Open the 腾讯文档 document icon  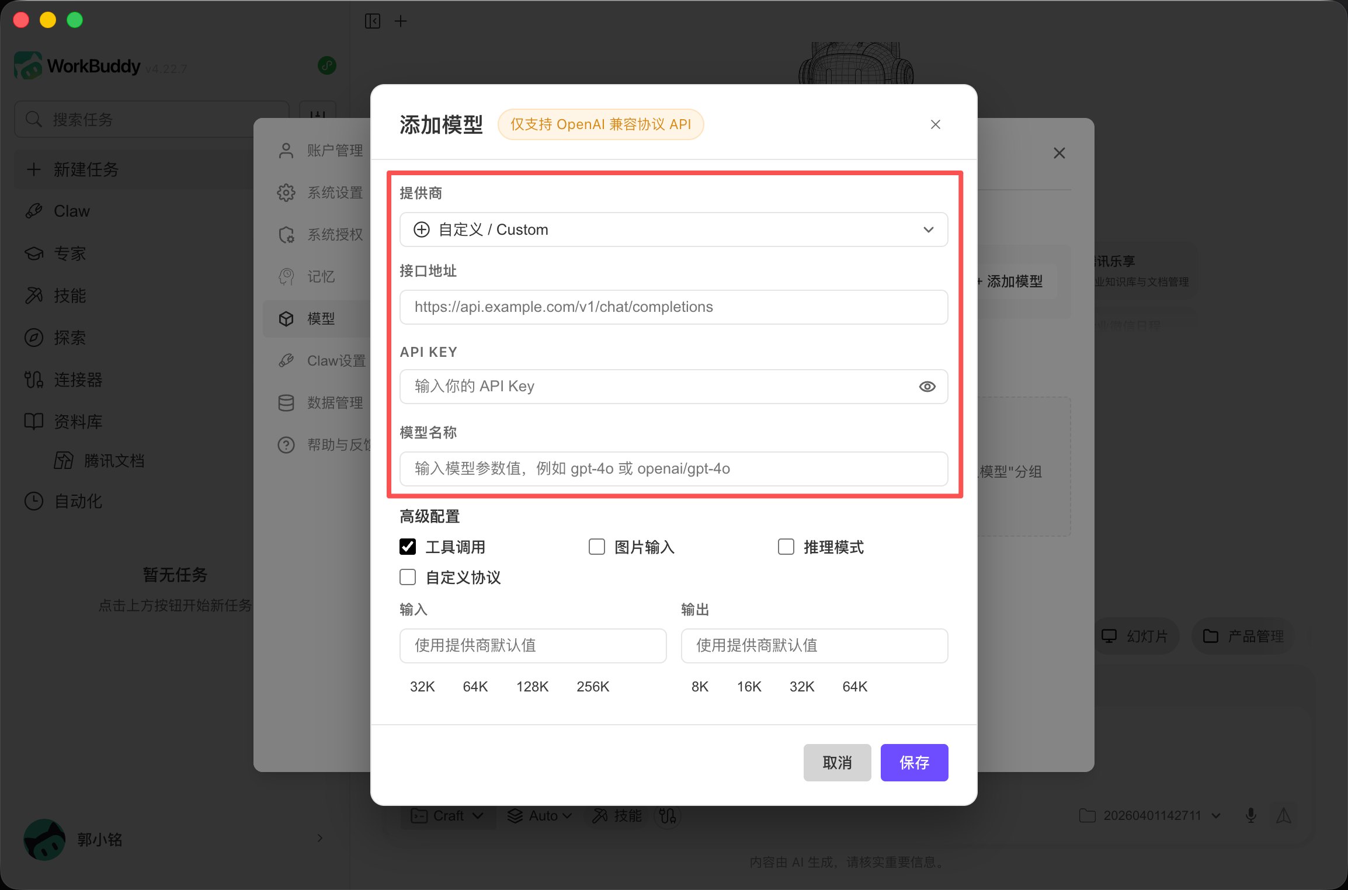pyautogui.click(x=64, y=460)
